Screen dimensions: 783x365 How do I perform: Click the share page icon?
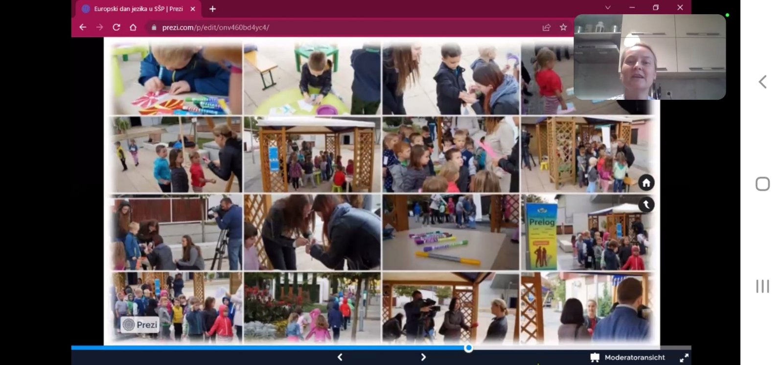point(547,27)
